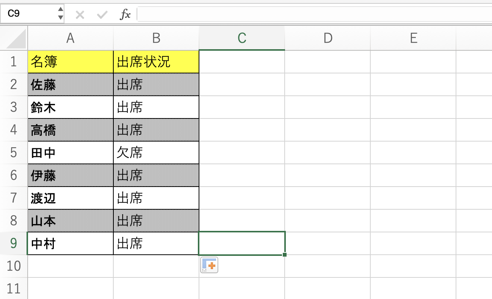492x299 pixels.
Task: Select the shaded cell containing 佐藤
Action: coord(70,84)
